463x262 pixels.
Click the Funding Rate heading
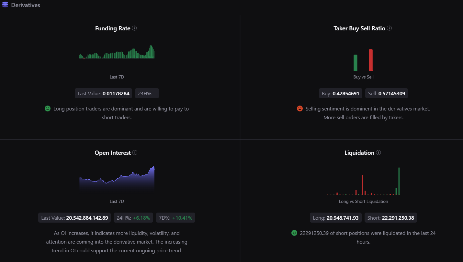point(113,28)
